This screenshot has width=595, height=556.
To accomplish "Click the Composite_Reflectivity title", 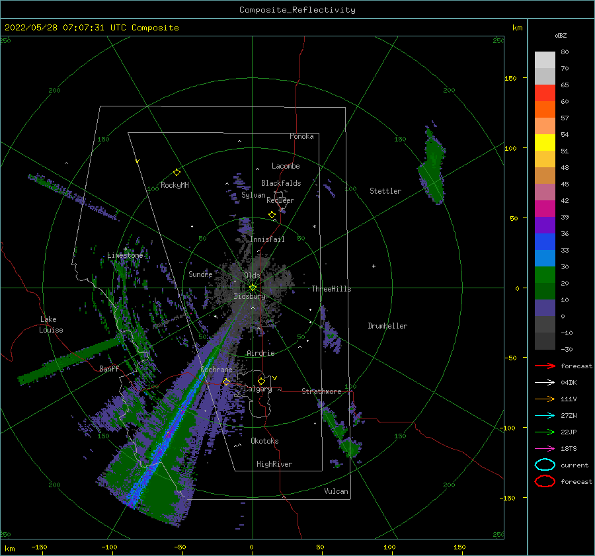I will coord(297,10).
